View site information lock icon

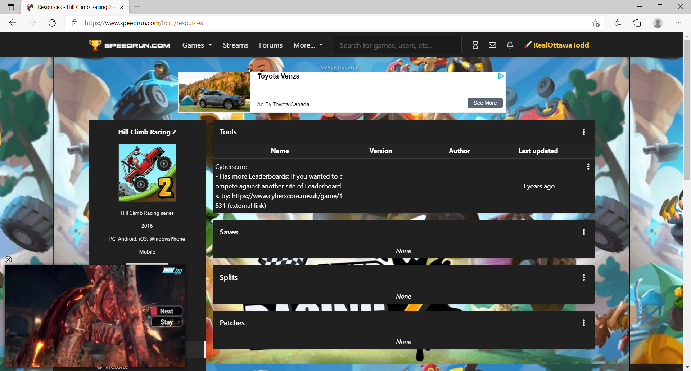[74, 23]
